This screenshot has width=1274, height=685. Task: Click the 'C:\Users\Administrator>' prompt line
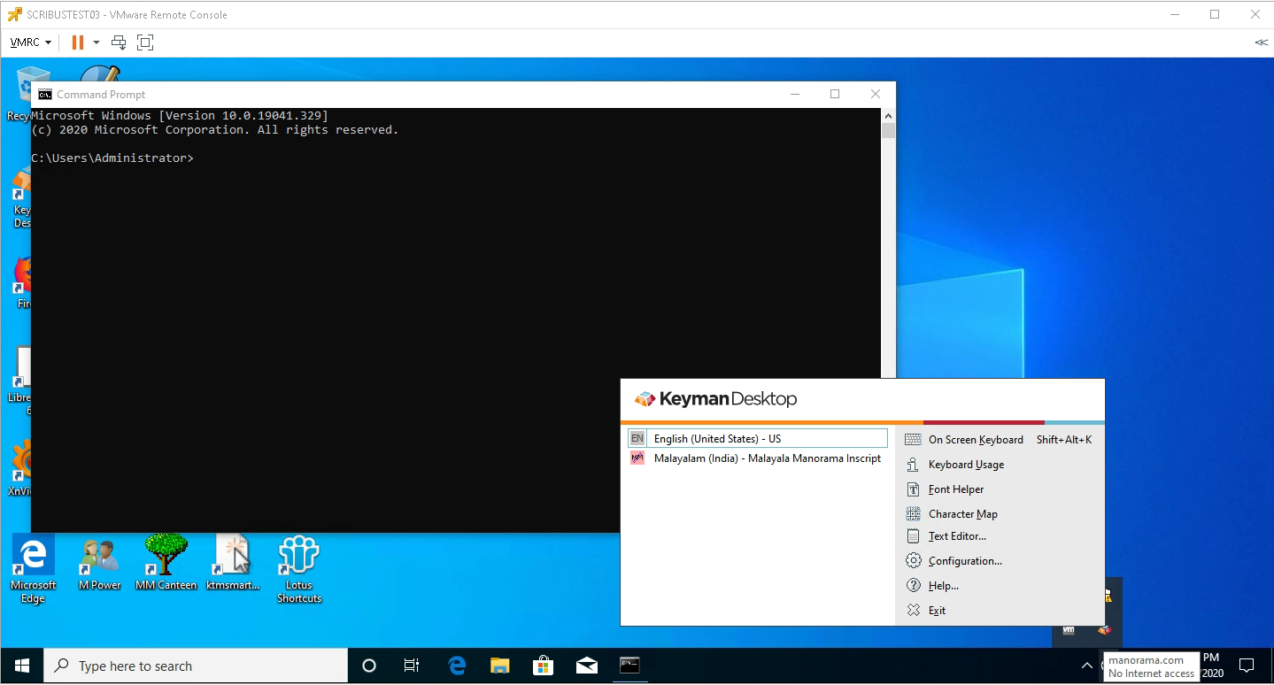pos(112,158)
